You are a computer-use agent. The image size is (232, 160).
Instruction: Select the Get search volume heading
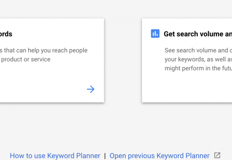tap(198, 34)
